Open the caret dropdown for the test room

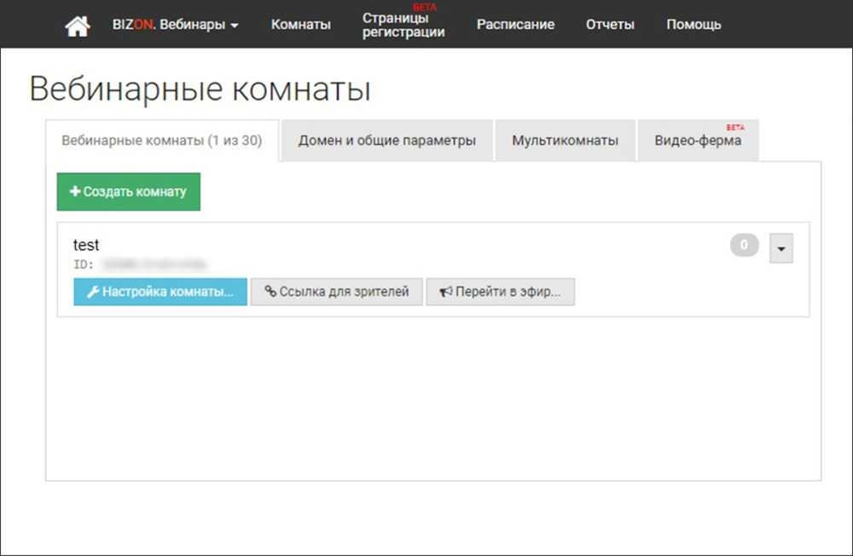780,249
